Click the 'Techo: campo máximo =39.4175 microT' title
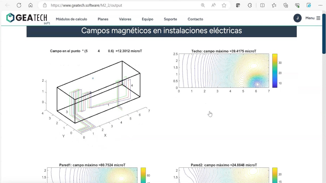Viewport: 326px width, 183px height. click(x=224, y=51)
